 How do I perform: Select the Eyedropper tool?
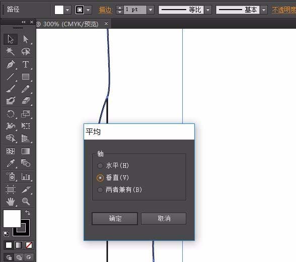pyautogui.click(x=11, y=163)
